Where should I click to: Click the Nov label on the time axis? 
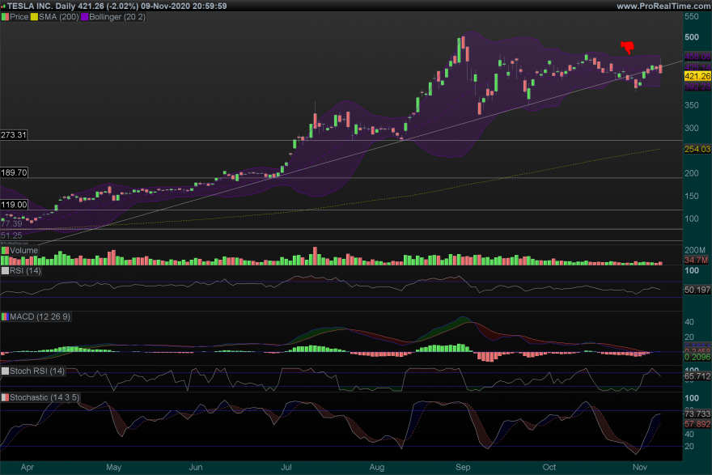(640, 467)
